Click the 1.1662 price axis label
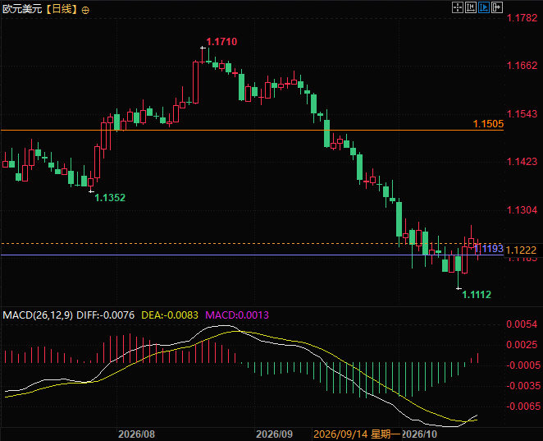The width and height of the screenshot is (543, 441). 522,66
